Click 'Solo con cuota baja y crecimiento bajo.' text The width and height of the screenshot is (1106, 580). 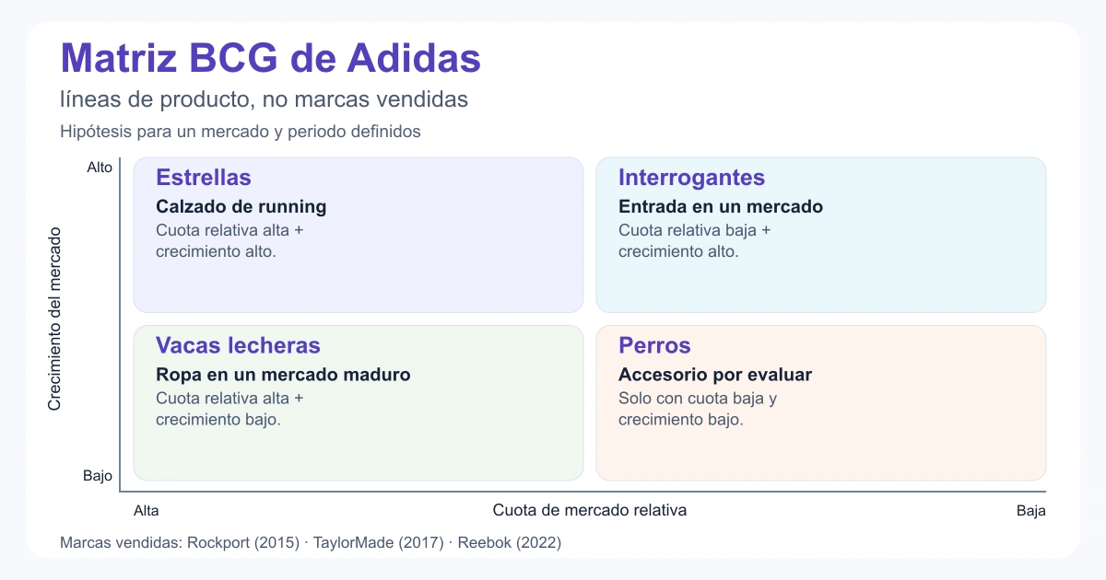coord(699,409)
